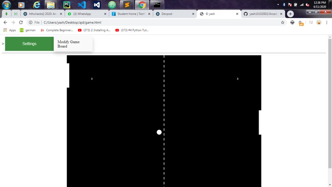Open the clock showing 12:36 PM
Screen dimensions: 332x187
point(320,5)
